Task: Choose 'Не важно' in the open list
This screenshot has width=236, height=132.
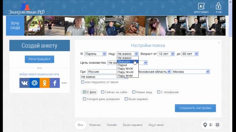Action: coord(128,58)
